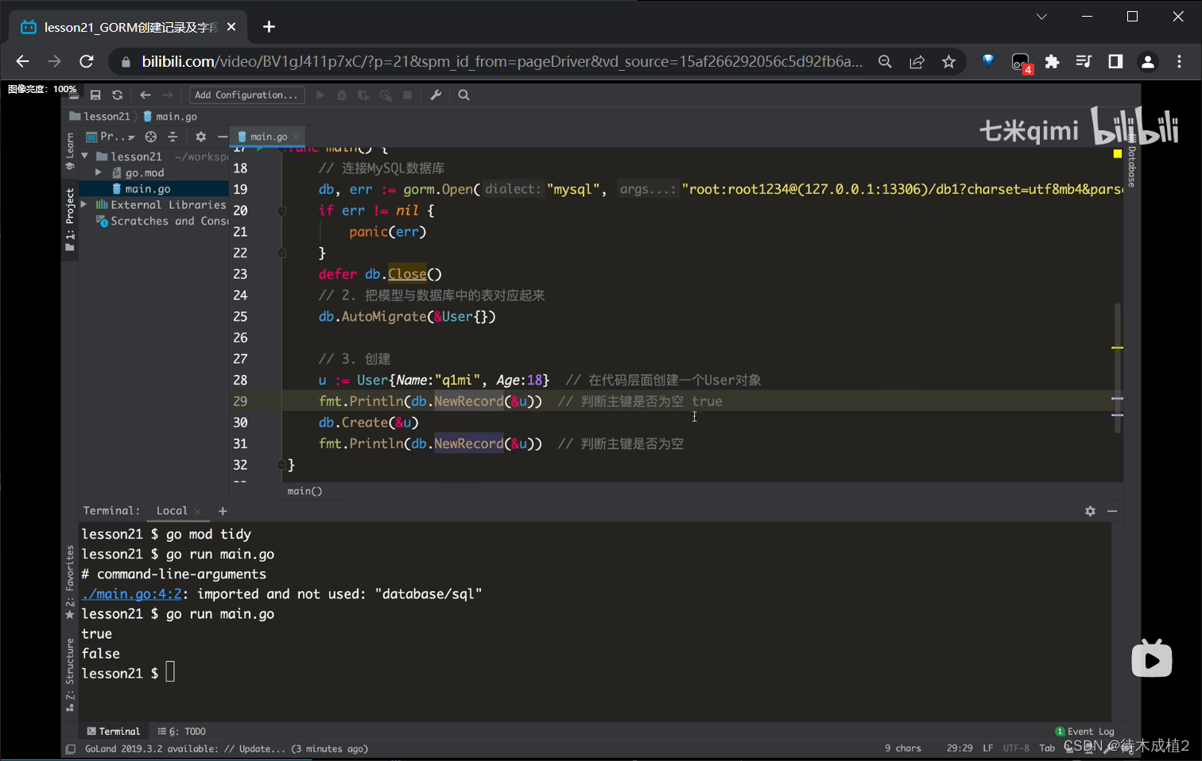Click tool window quick access icon

click(x=70, y=748)
